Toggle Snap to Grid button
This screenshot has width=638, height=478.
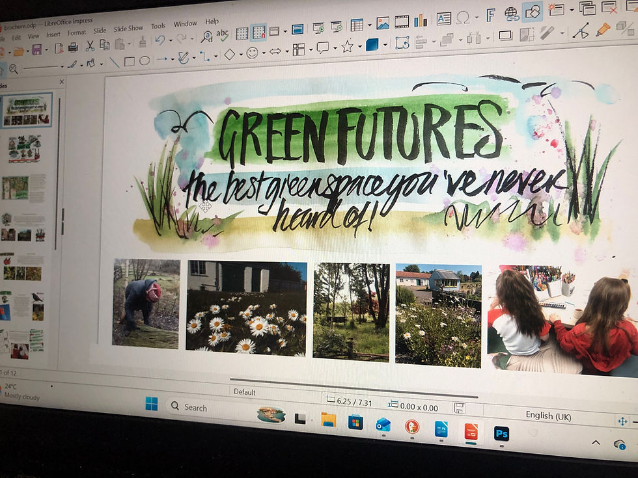tap(259, 32)
